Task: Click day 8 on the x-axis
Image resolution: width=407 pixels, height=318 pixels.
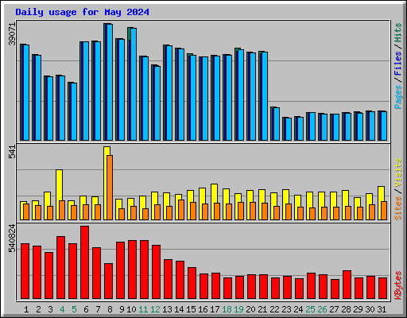Action: 110,309
